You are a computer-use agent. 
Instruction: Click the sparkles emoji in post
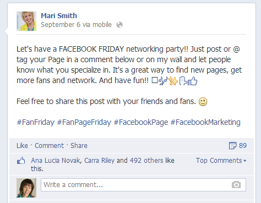tap(173, 81)
